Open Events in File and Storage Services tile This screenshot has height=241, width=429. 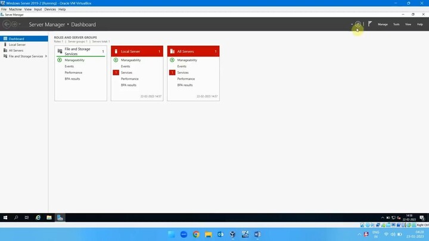pos(69,66)
